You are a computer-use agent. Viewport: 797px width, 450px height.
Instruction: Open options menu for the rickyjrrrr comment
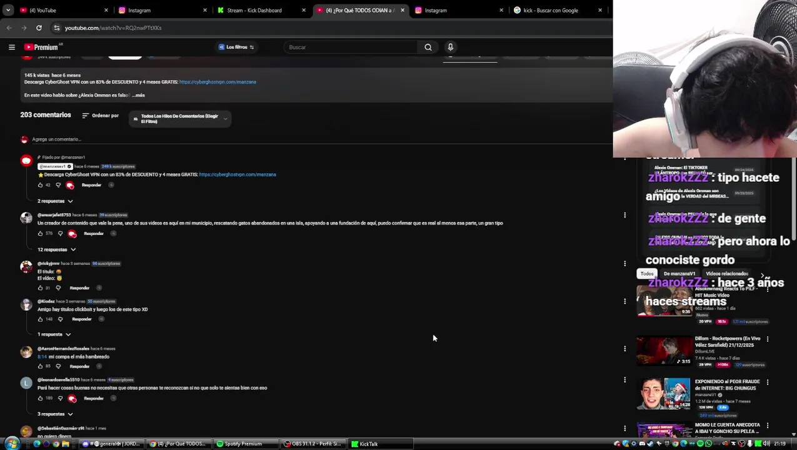click(x=624, y=263)
